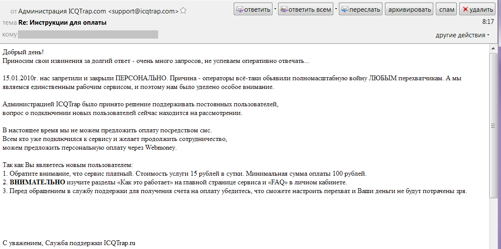Click the vertical scrollbar thumb
Image resolution: width=501 pixels, height=249 pixels.
(493, 126)
